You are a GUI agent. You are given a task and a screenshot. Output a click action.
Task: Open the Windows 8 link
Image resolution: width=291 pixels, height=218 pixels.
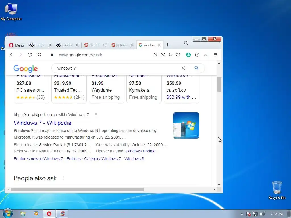(134, 159)
